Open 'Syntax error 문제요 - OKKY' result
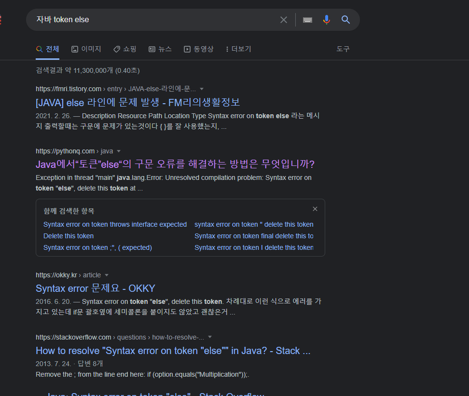469x396 pixels. click(x=96, y=288)
